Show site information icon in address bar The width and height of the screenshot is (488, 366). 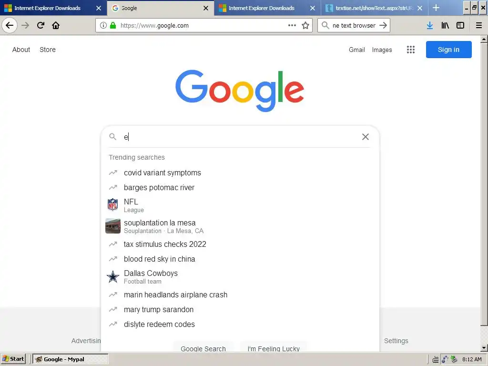(103, 26)
